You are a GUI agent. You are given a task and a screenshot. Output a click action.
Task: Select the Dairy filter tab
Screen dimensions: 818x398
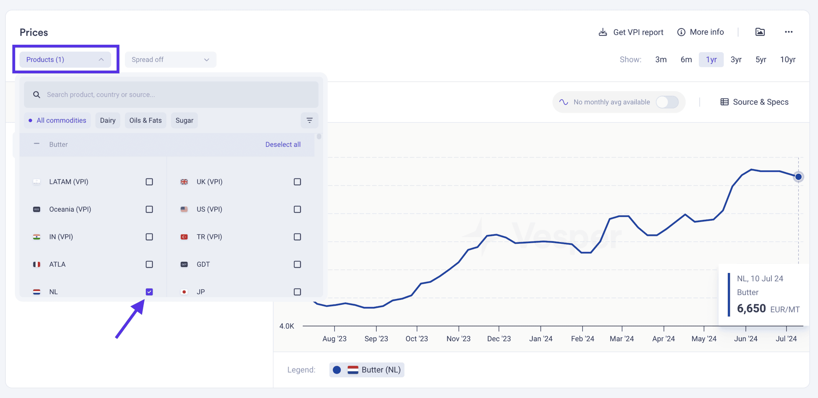[108, 120]
